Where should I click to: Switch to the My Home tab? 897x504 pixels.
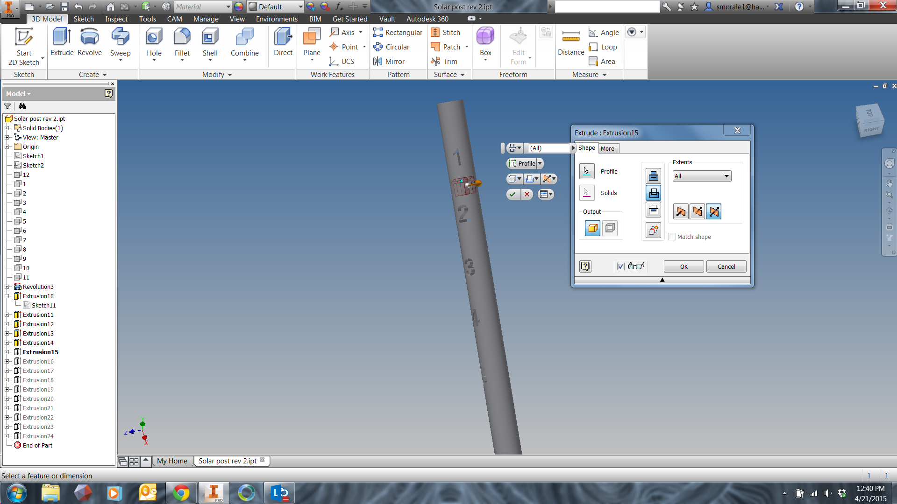(x=172, y=461)
